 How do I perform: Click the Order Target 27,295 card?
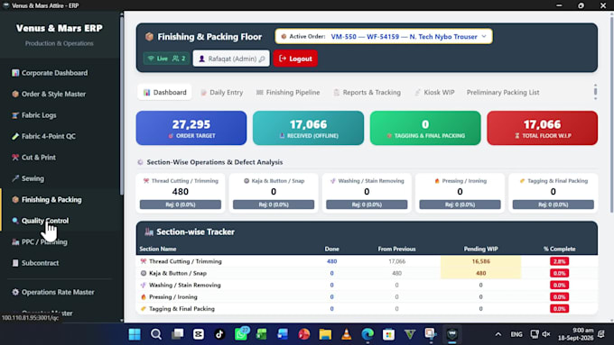191,128
